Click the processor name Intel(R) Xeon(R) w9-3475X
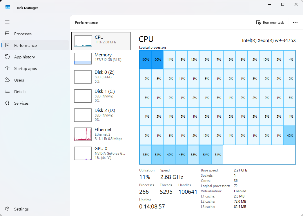Image resolution: width=303 pixels, height=216 pixels. click(x=269, y=40)
